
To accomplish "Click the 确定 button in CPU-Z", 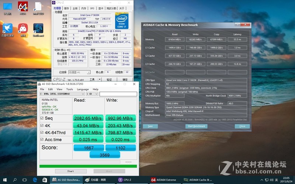I will 125,79.
